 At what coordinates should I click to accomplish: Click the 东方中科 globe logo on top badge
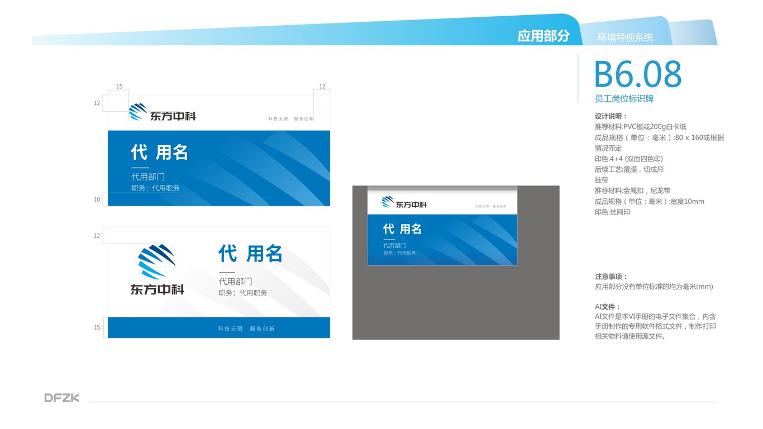(x=138, y=112)
